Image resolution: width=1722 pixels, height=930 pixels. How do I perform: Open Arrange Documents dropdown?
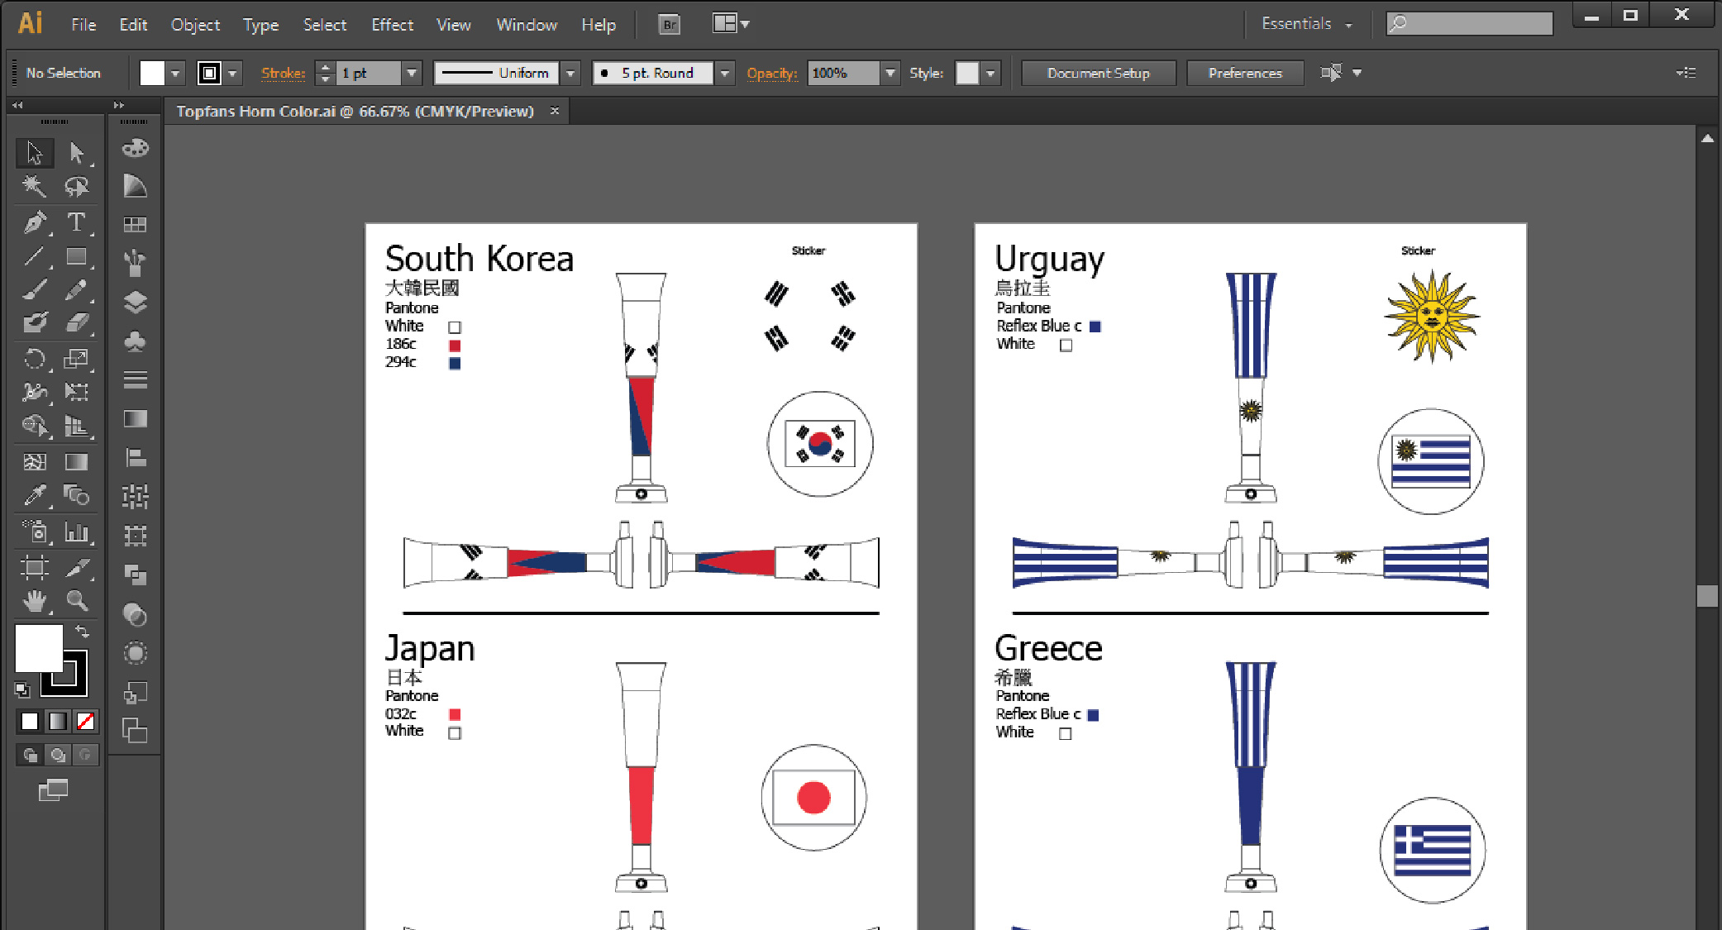[x=732, y=24]
